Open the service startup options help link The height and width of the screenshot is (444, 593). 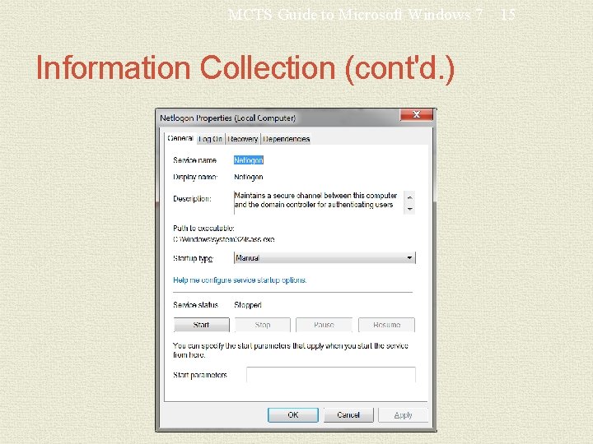240,280
